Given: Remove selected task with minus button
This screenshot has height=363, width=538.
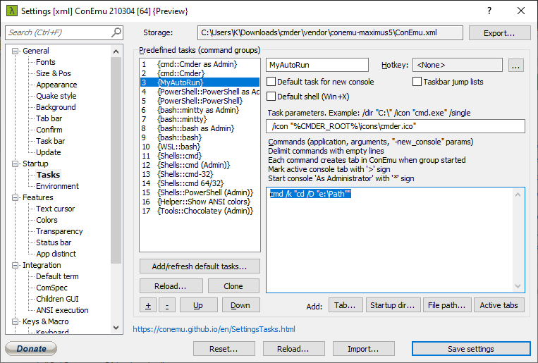Looking at the screenshot, I should pyautogui.click(x=167, y=305).
